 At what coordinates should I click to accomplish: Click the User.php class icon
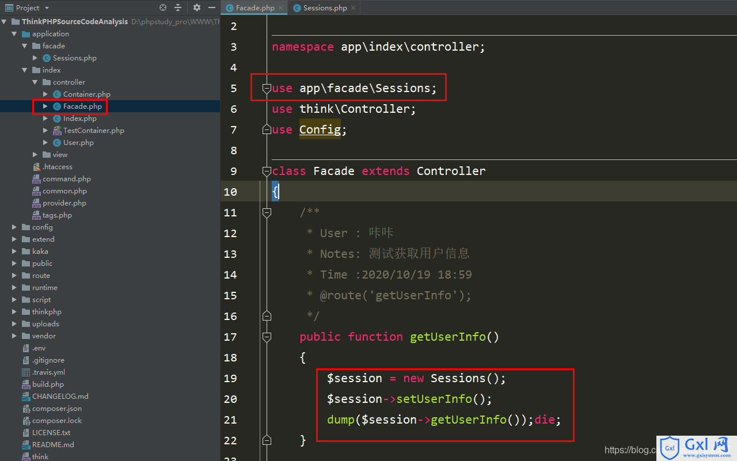click(57, 143)
